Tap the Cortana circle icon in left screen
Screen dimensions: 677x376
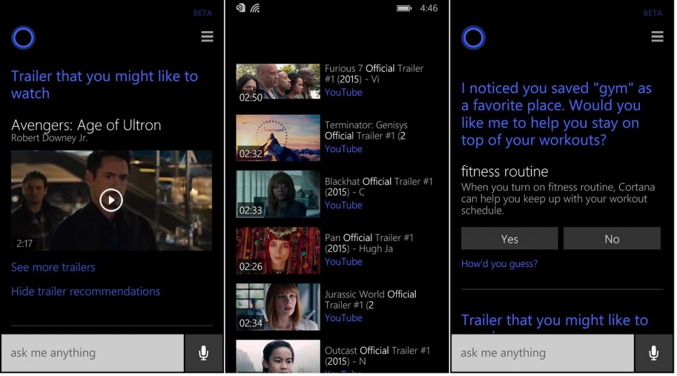click(23, 38)
